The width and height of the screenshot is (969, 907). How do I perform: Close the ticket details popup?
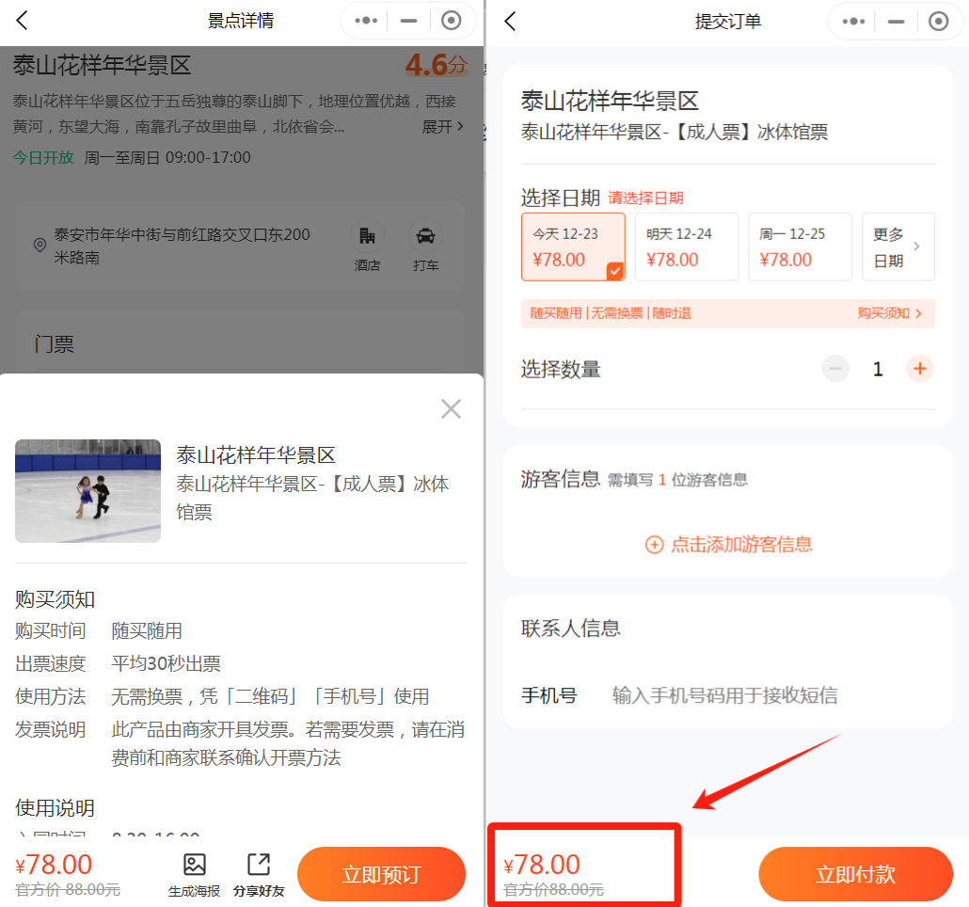[x=451, y=408]
